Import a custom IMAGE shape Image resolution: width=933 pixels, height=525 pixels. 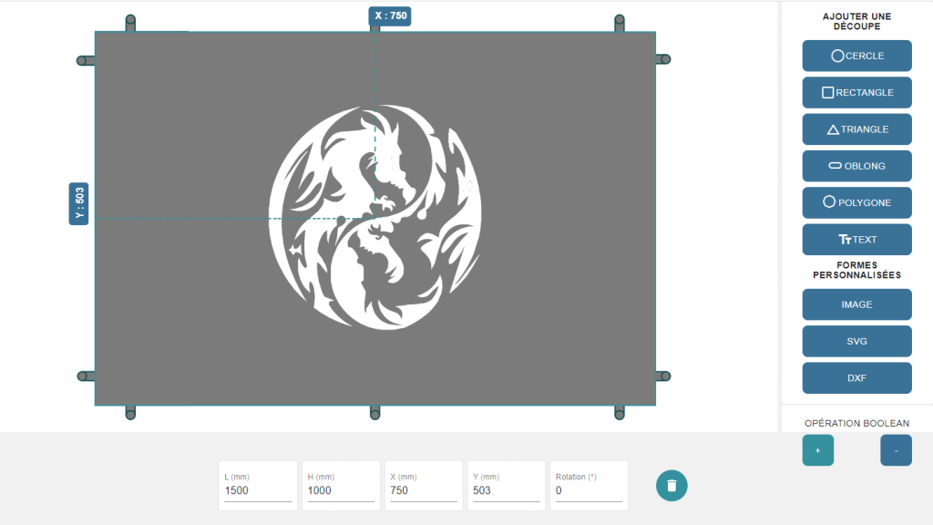[x=856, y=304]
